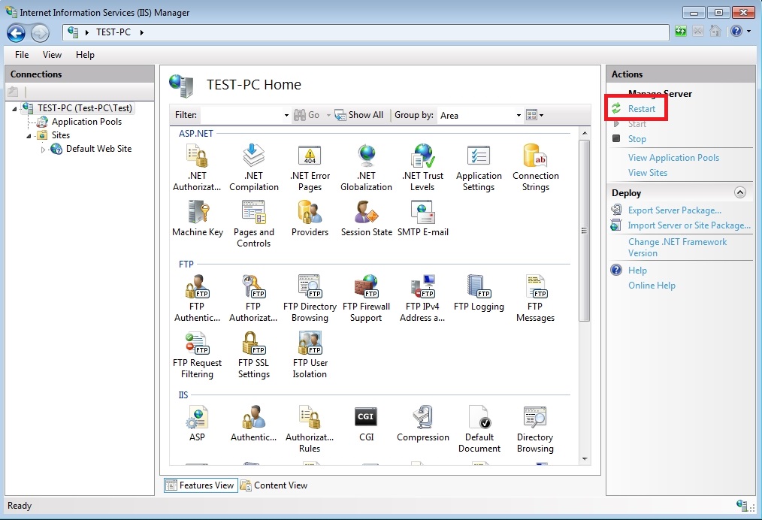Restart the server from Actions
Screen dimensions: 762x520
point(641,108)
